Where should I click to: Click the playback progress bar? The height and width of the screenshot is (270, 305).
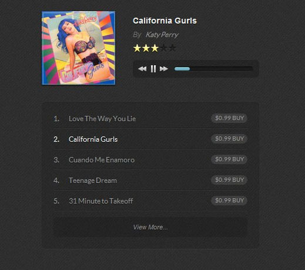coord(213,69)
